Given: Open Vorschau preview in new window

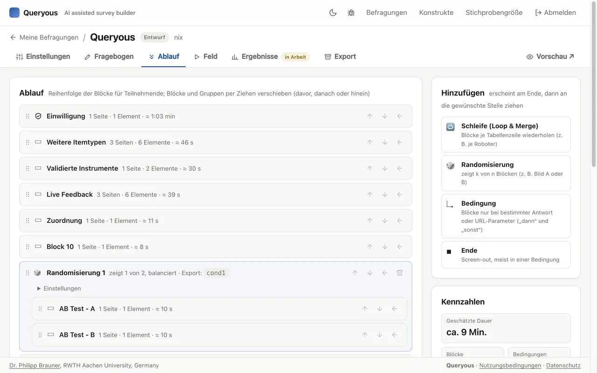Looking at the screenshot, I should pyautogui.click(x=550, y=56).
